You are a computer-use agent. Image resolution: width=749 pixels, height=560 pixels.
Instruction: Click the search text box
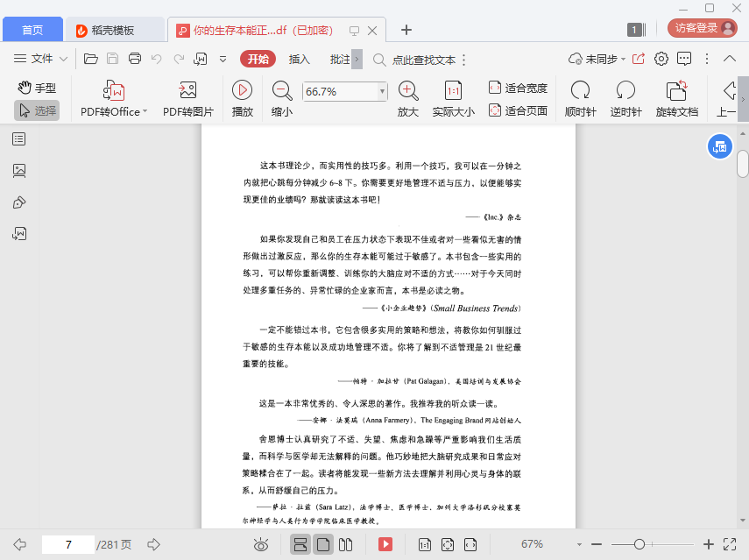coord(424,60)
